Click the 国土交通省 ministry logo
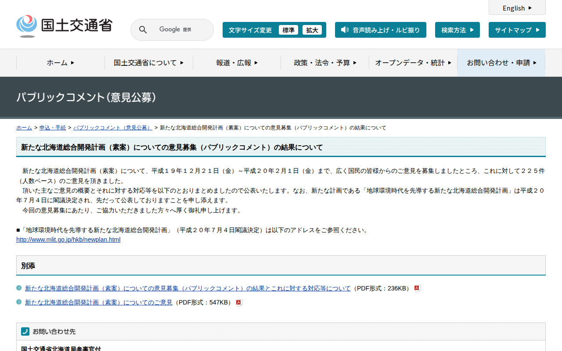 [x=64, y=25]
